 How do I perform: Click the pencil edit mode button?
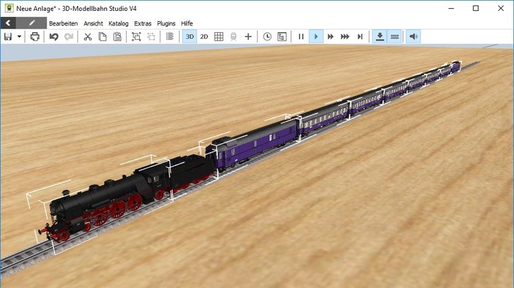coord(32,23)
